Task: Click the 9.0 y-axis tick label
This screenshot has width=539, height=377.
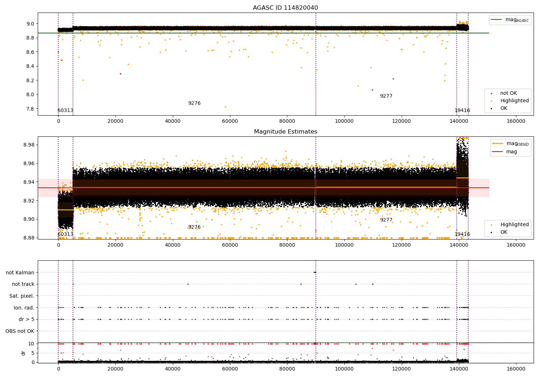Action: [x=31, y=24]
